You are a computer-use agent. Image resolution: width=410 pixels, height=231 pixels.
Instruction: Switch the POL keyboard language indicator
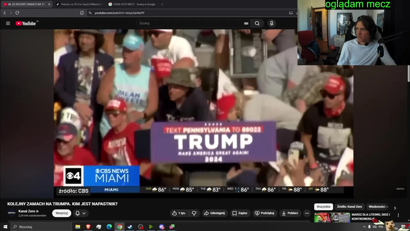(x=381, y=227)
